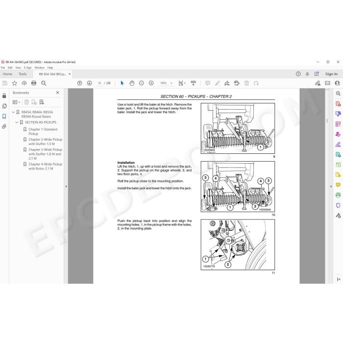This screenshot has height=343, width=343.
Task: Click the Sign In link
Action: pyautogui.click(x=331, y=74)
